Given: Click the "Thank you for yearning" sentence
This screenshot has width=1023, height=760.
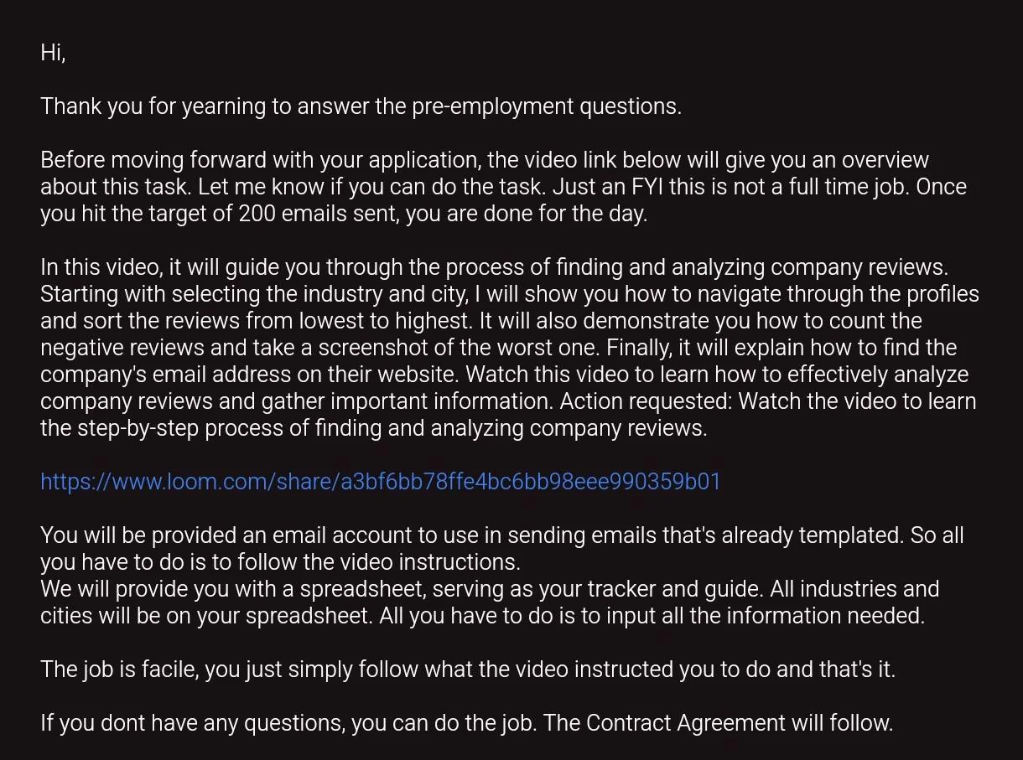Looking at the screenshot, I should pos(361,106).
